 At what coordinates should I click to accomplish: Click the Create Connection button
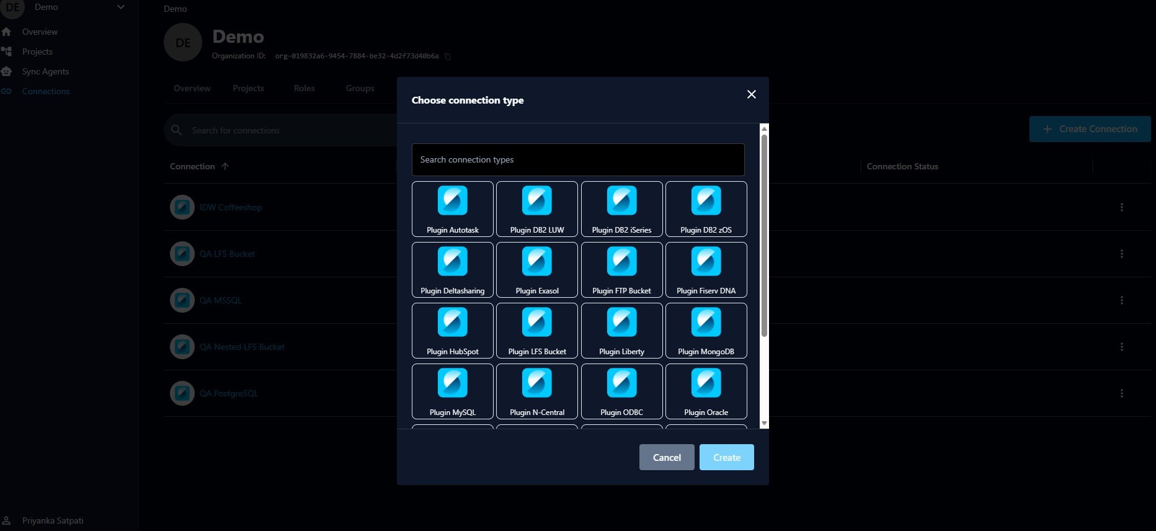click(1090, 129)
